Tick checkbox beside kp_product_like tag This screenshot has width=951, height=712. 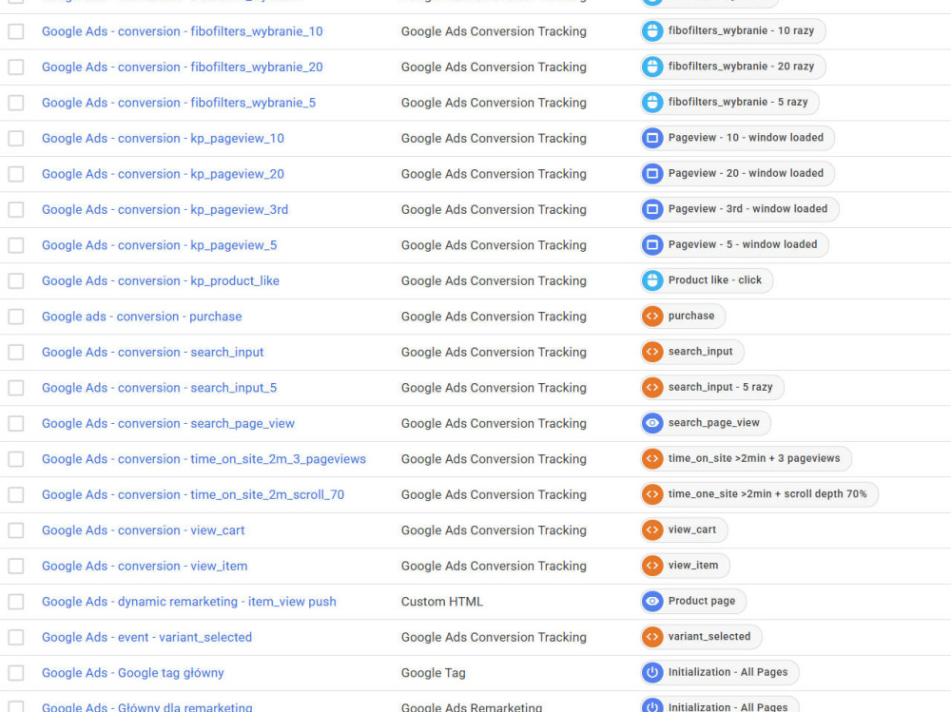[x=16, y=280]
